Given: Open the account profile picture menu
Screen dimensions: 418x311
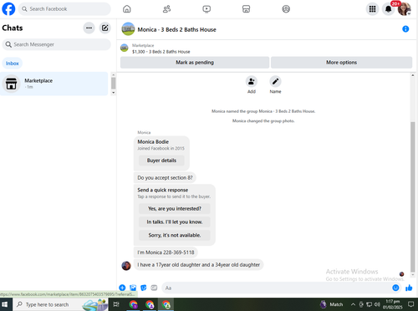Looking at the screenshot, I should (x=404, y=9).
